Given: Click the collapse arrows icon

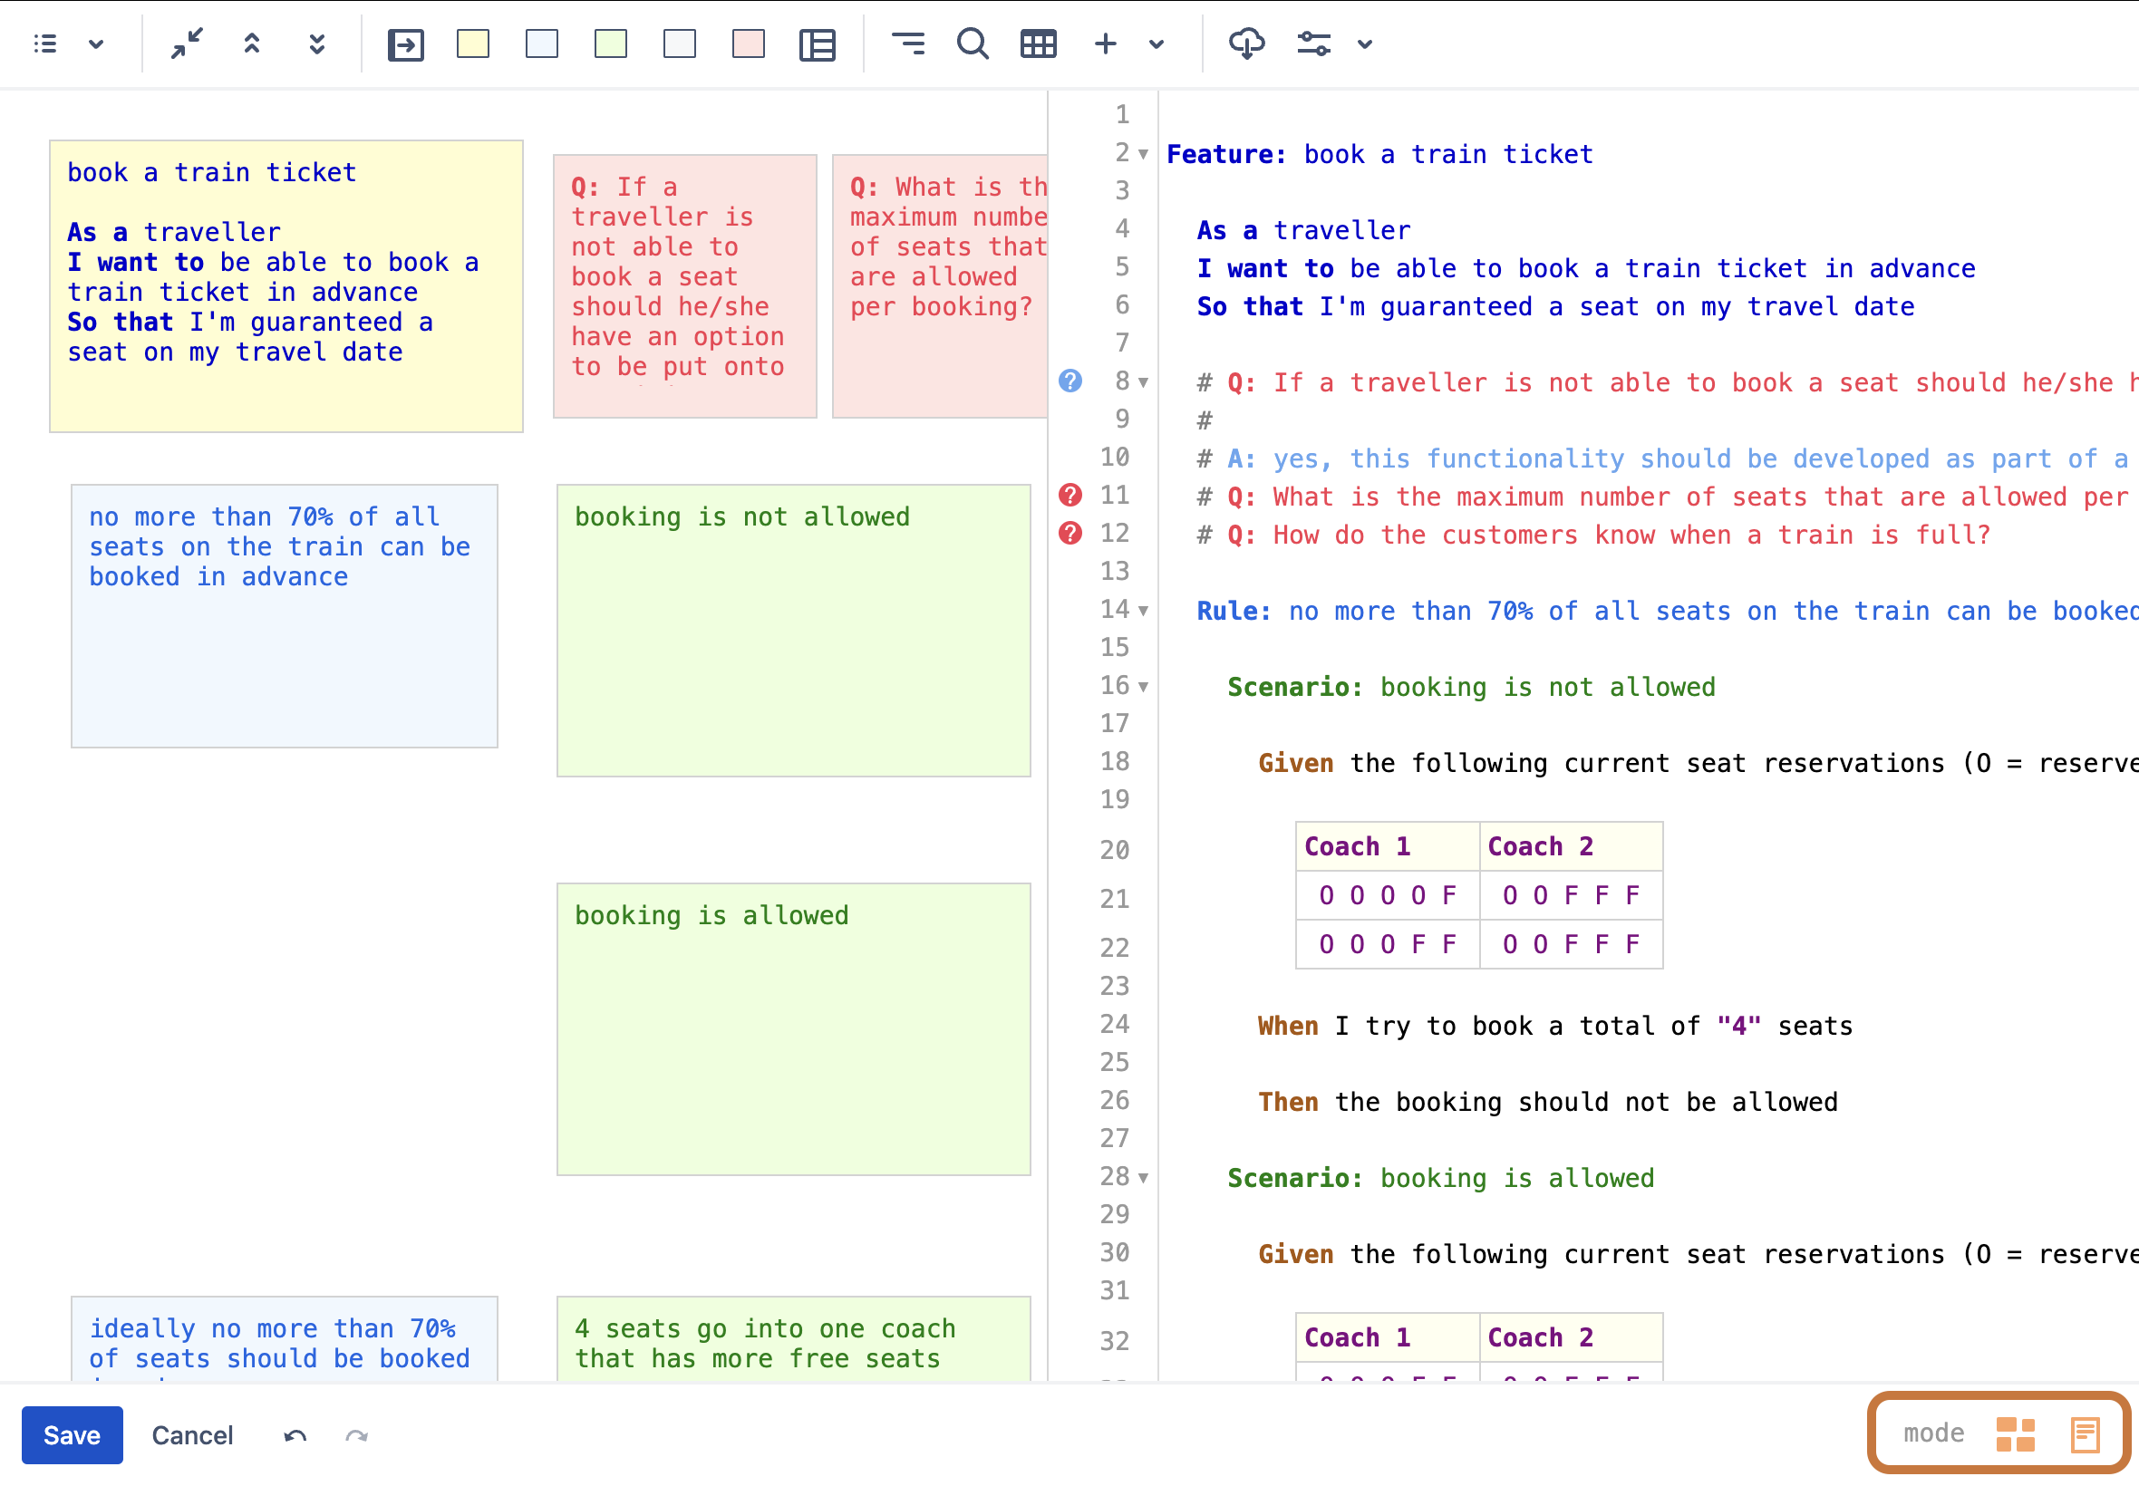Looking at the screenshot, I should click(186, 43).
